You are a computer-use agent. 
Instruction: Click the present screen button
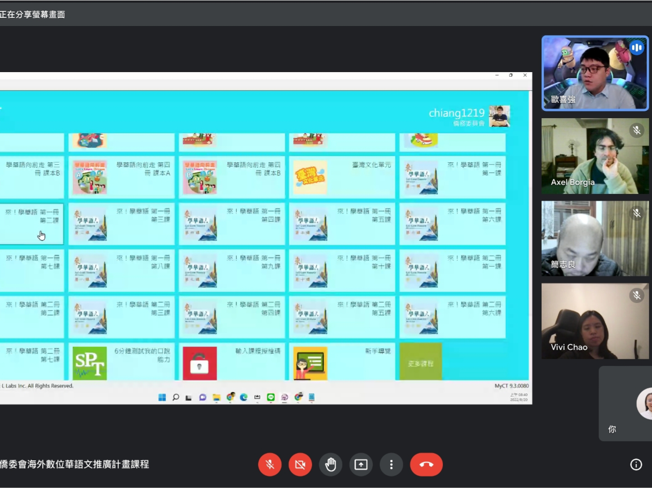(361, 465)
